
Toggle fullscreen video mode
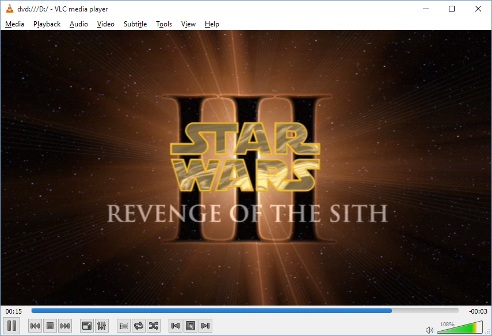pos(86,326)
